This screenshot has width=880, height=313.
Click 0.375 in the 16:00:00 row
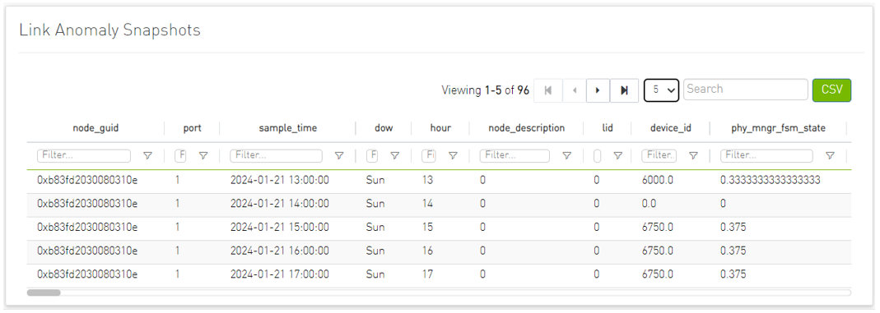click(733, 251)
